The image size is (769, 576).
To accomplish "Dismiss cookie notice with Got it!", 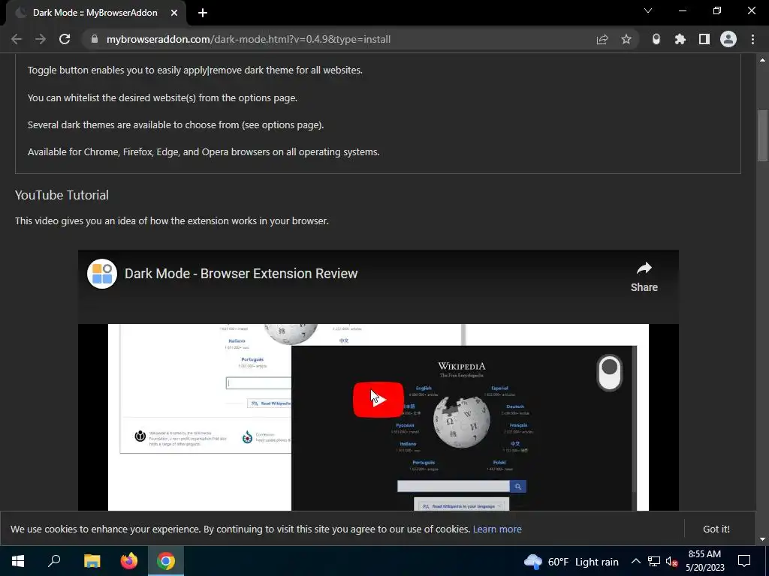I will click(716, 529).
